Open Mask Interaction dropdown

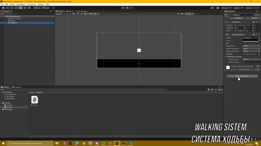[x=251, y=49]
